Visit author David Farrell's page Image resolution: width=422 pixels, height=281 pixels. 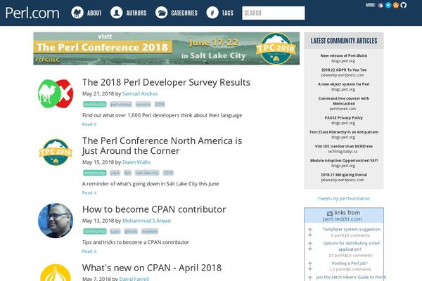point(134,279)
